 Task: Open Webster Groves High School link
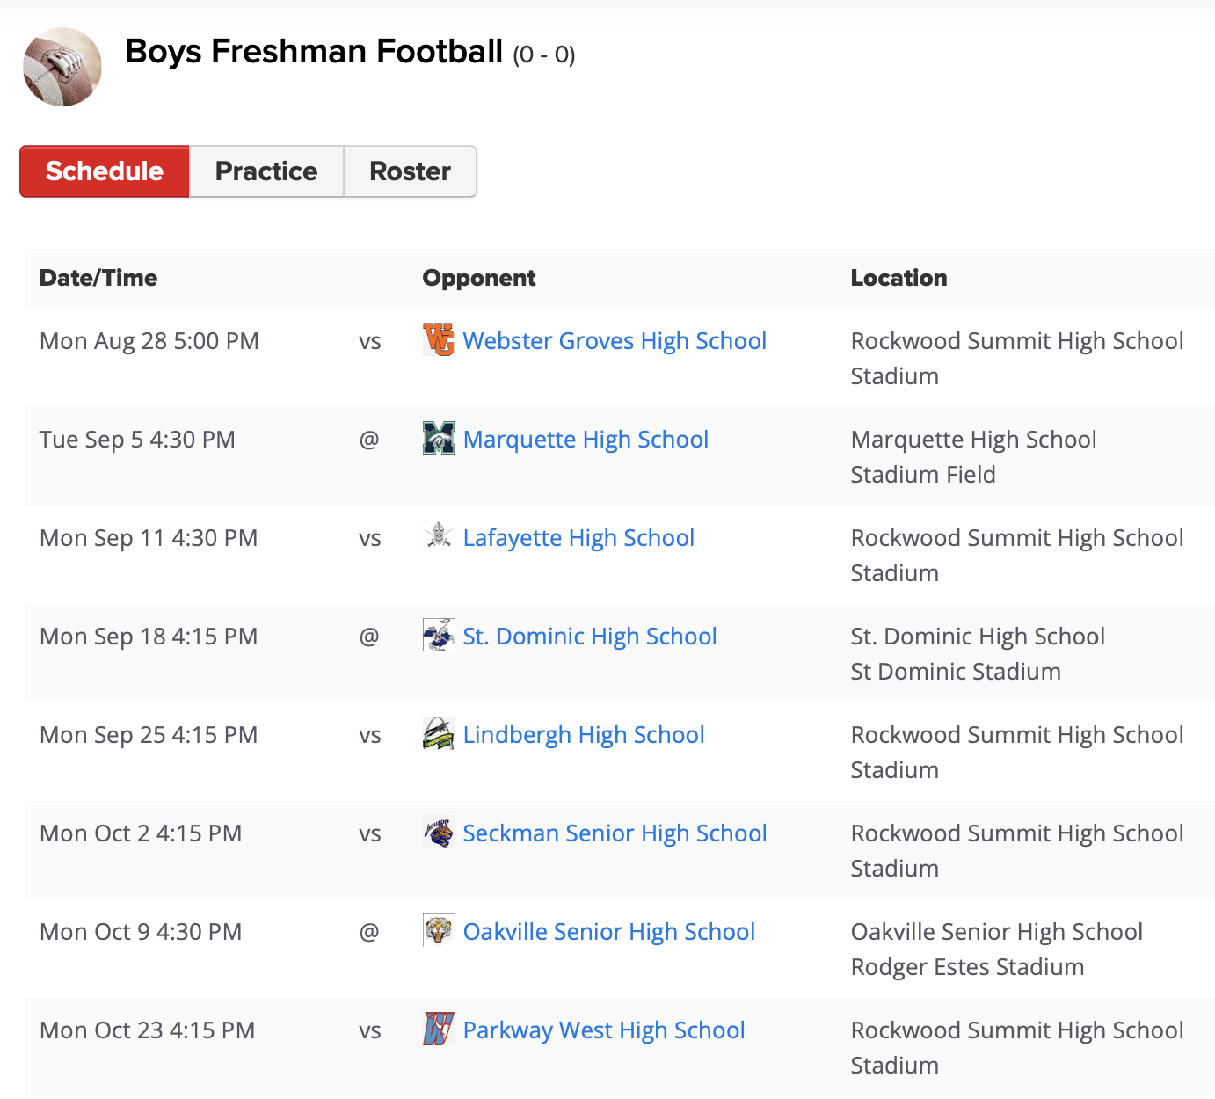[615, 341]
